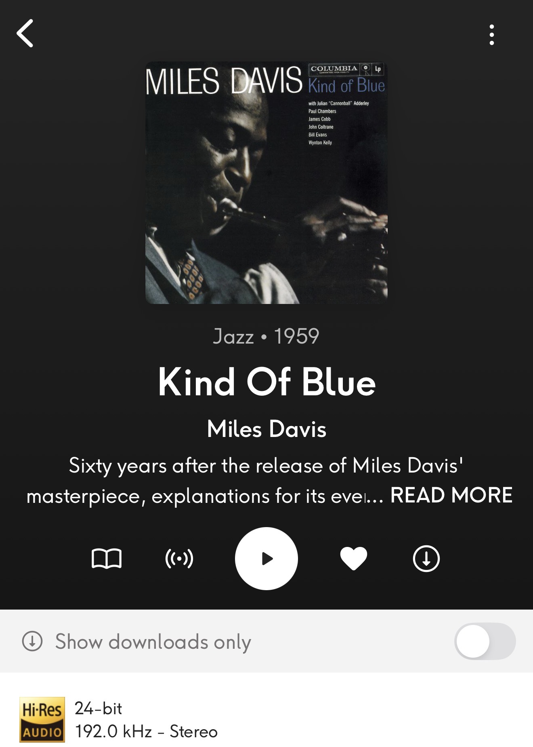
Task: Expand the description with READ MORE
Action: 451,495
